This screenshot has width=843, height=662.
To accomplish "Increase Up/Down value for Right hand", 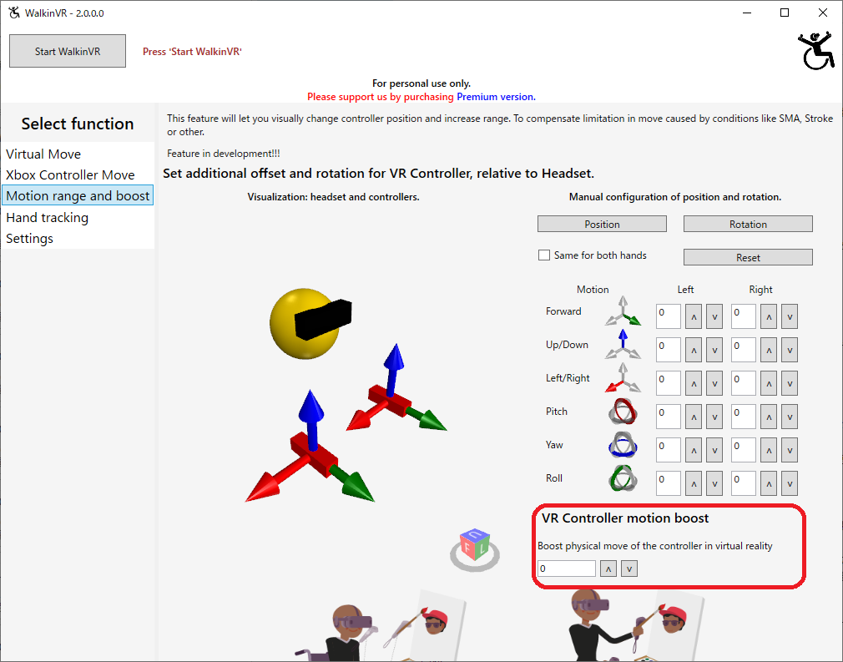I will click(x=769, y=350).
